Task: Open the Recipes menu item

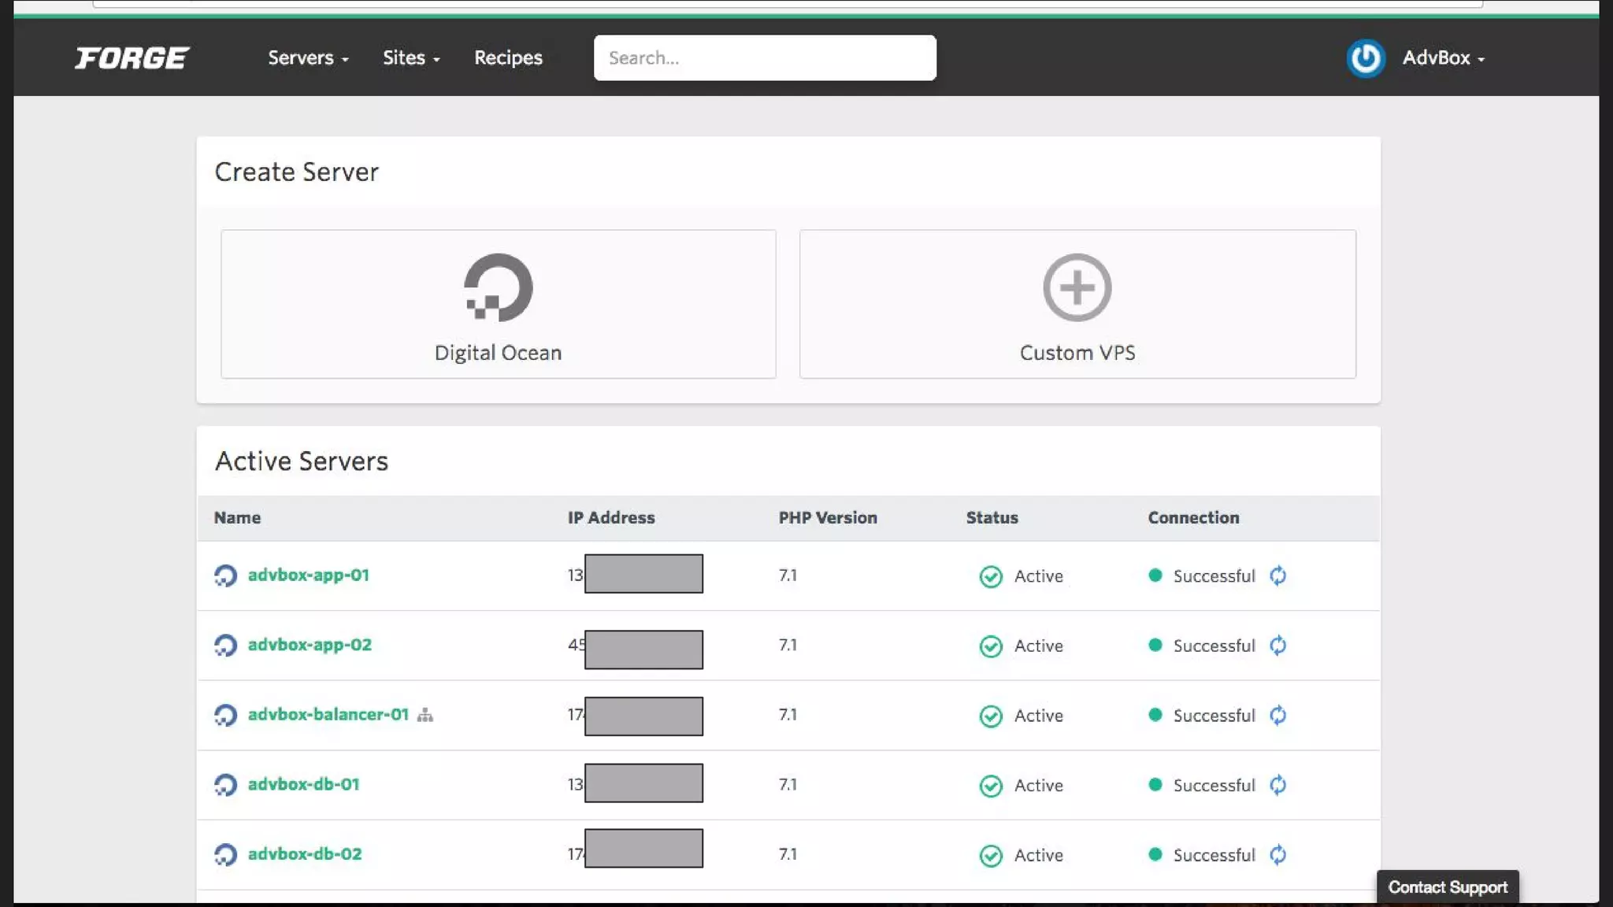Action: point(508,58)
